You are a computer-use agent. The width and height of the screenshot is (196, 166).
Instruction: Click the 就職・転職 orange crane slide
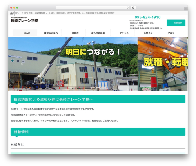click(x=163, y=64)
